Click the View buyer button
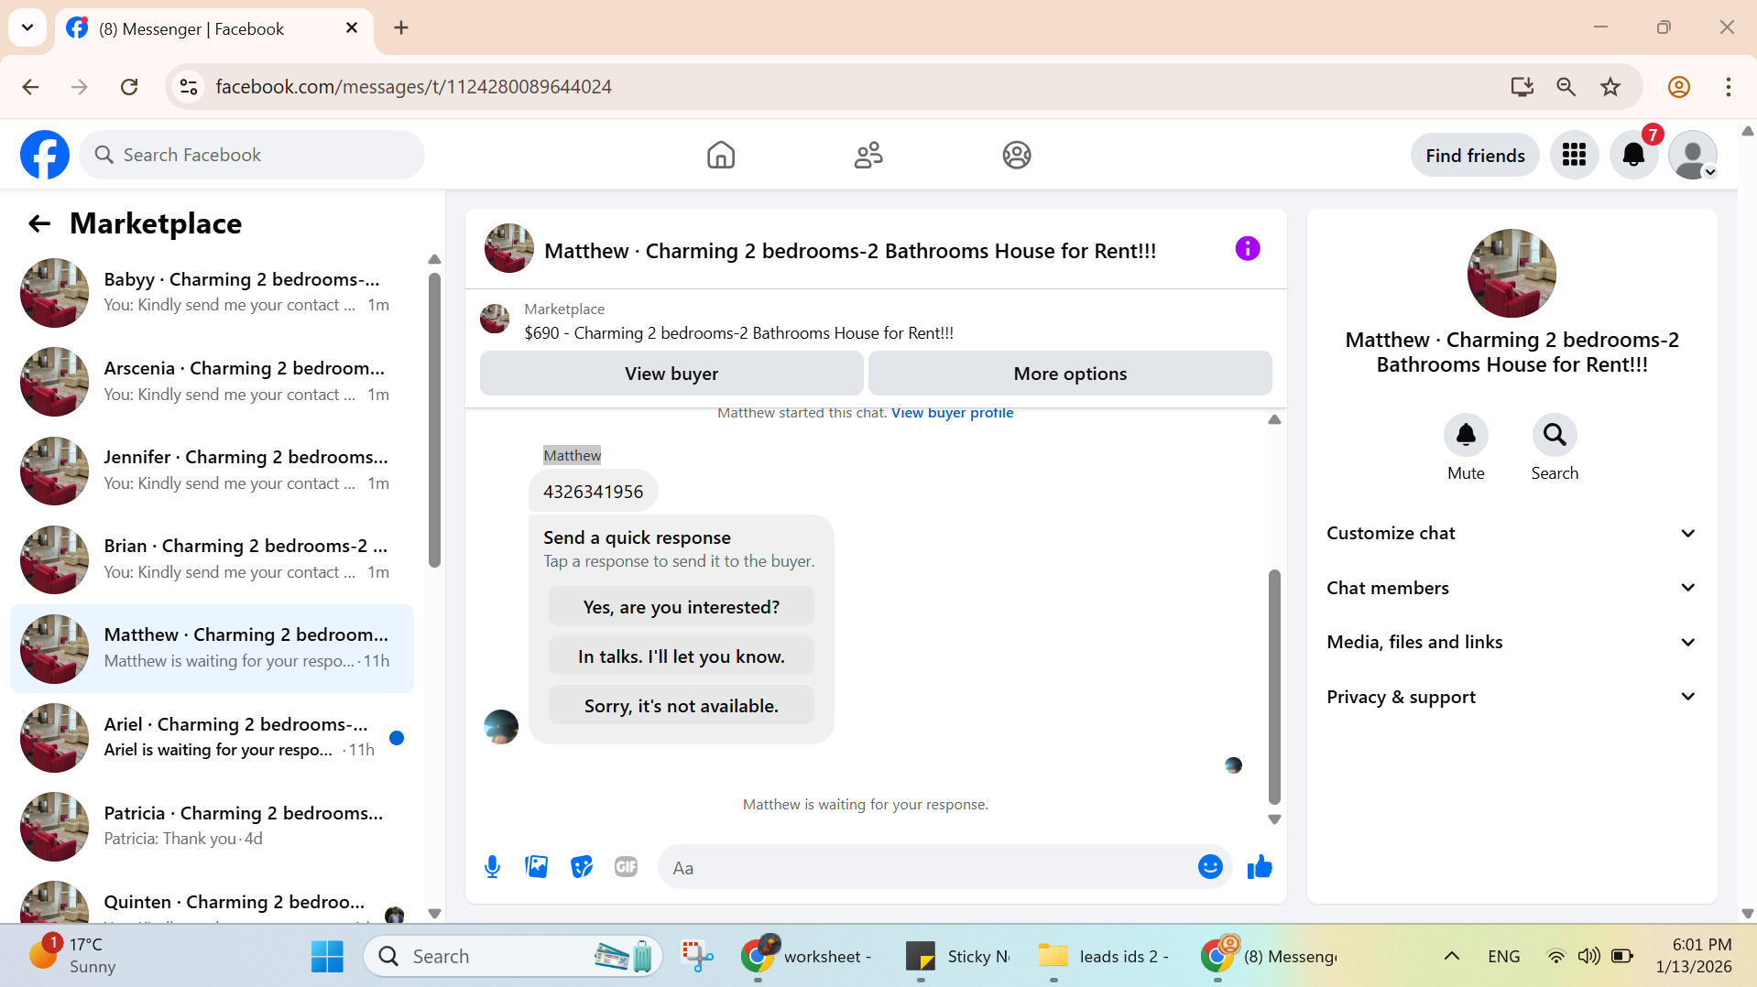This screenshot has width=1757, height=987. [x=671, y=374]
